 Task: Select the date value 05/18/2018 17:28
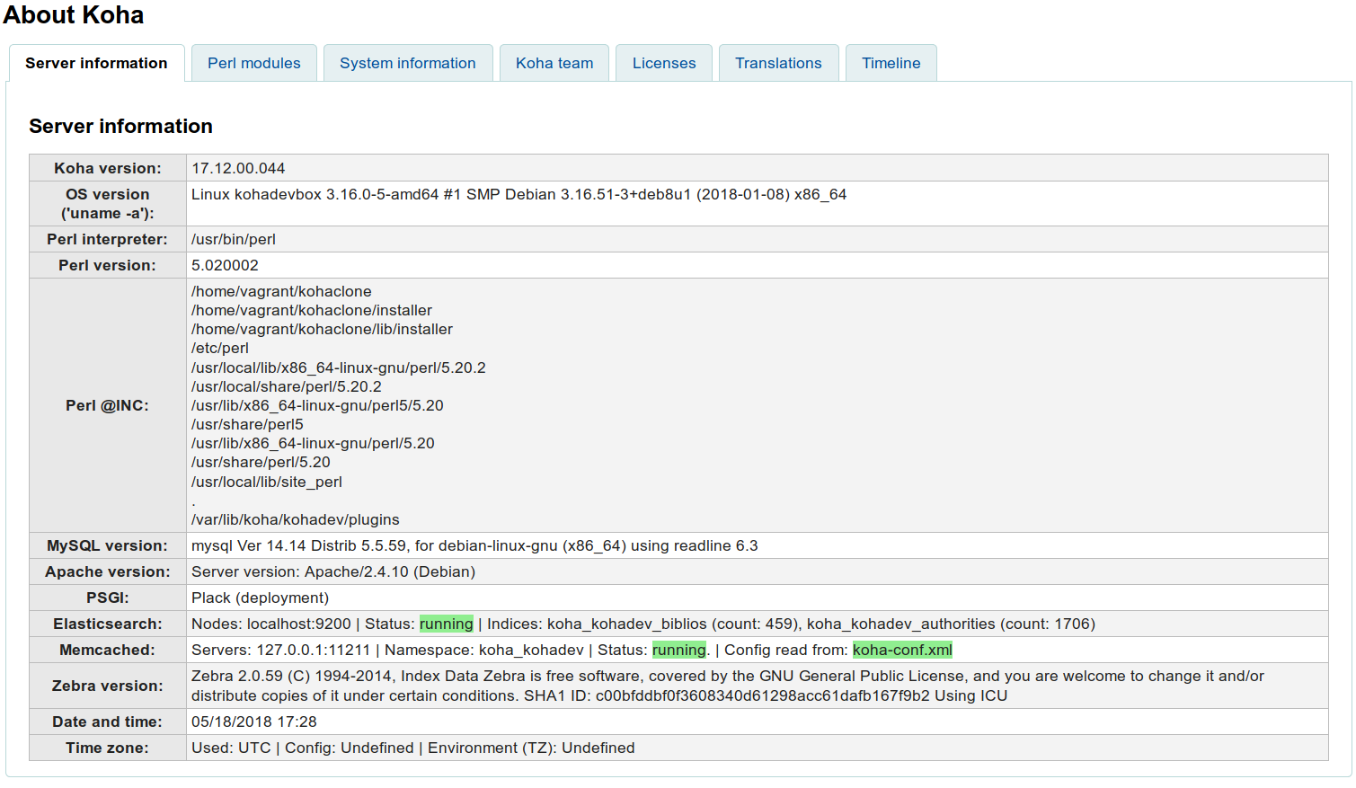[254, 722]
